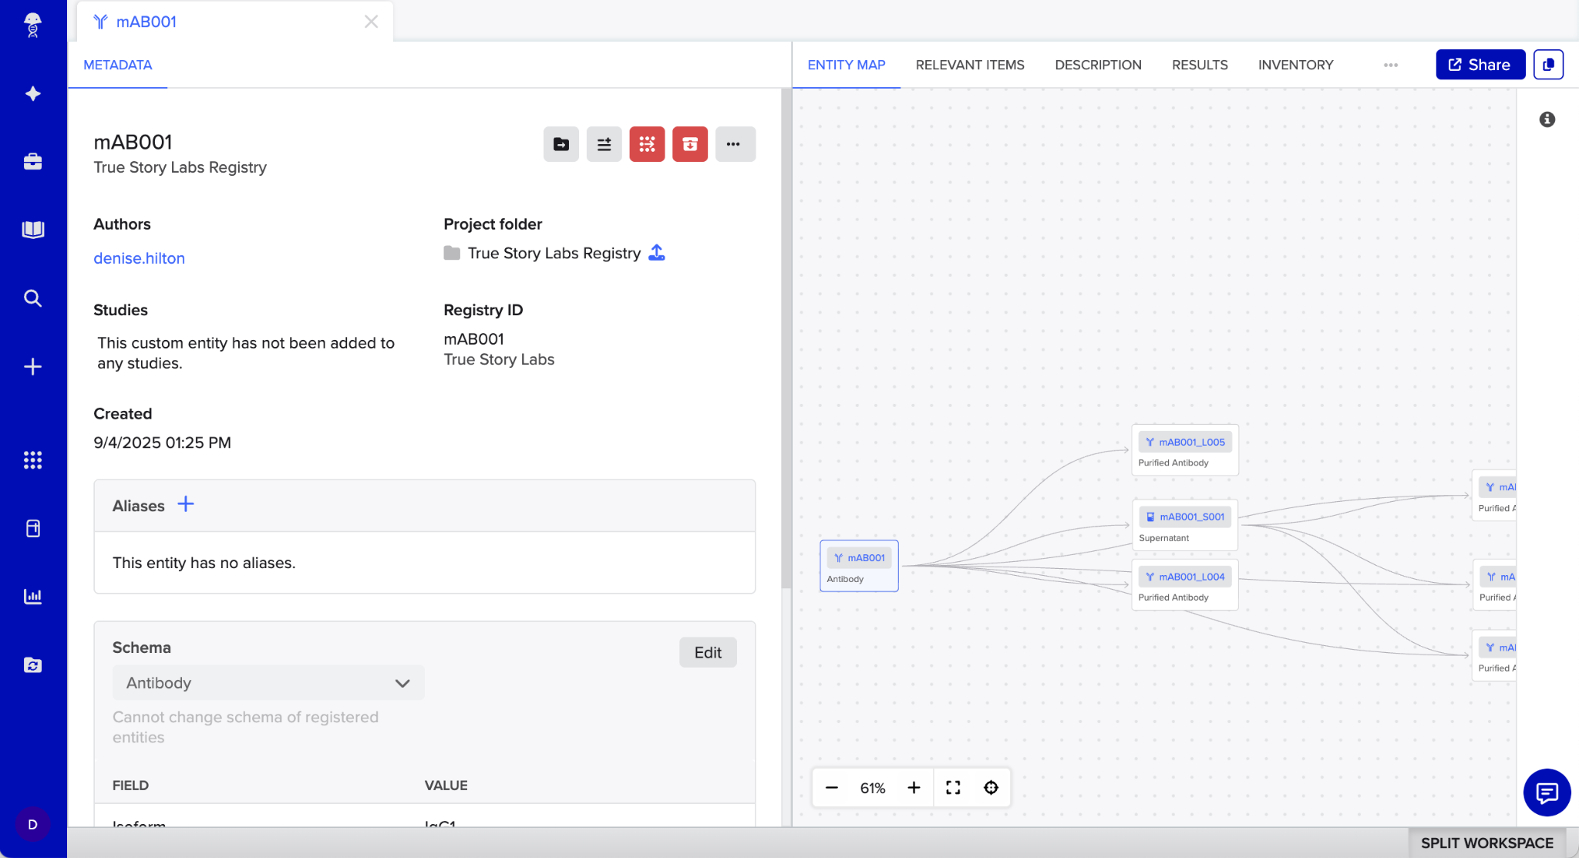Open the denise.hilton author link

click(139, 258)
